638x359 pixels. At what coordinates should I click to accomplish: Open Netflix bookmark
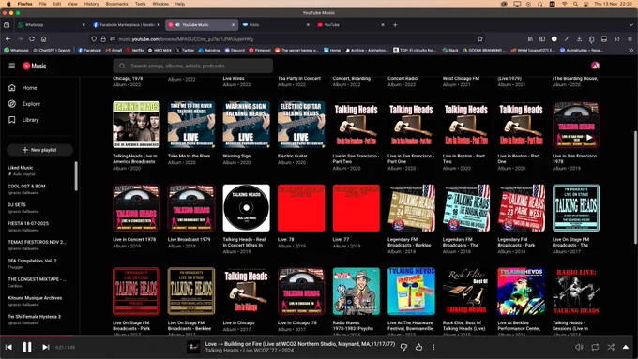coord(135,51)
